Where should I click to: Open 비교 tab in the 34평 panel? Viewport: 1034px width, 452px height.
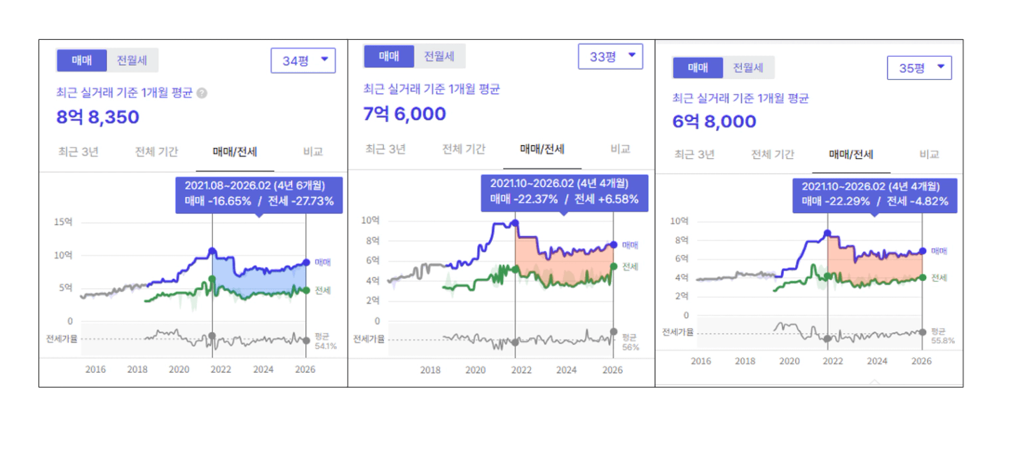pyautogui.click(x=312, y=151)
